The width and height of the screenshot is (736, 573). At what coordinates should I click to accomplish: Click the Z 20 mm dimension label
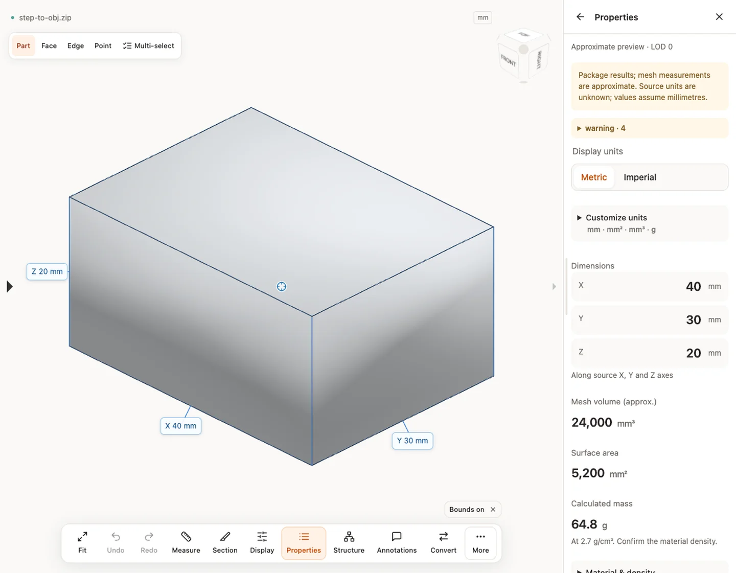(x=47, y=271)
